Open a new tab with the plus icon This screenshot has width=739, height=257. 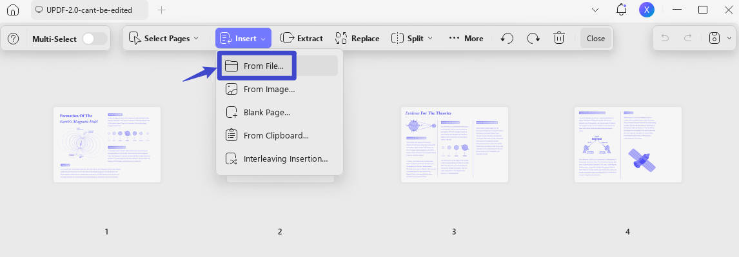tap(162, 10)
